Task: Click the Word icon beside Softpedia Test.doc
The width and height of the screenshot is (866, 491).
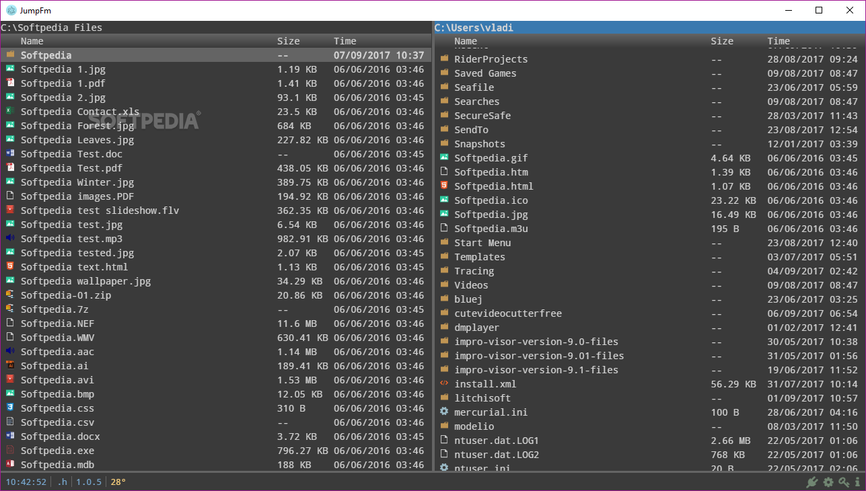Action: point(10,153)
